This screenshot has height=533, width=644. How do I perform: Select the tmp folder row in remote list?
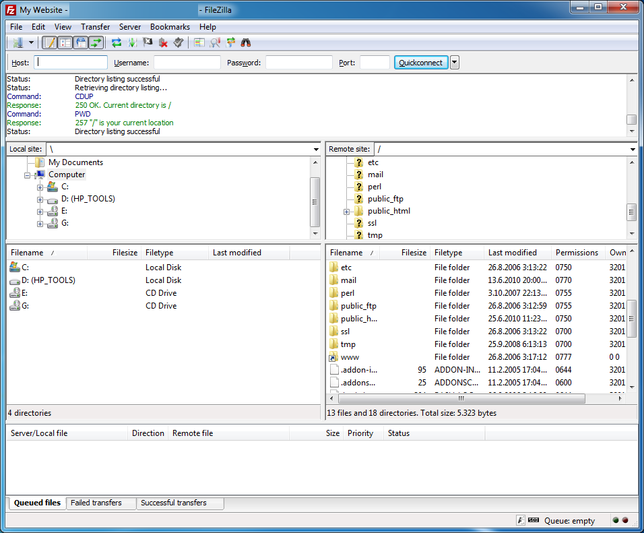click(x=476, y=344)
